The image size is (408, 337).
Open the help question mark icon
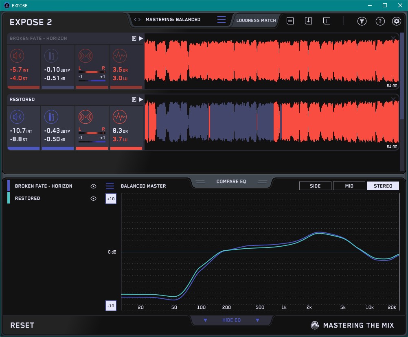pos(380,21)
